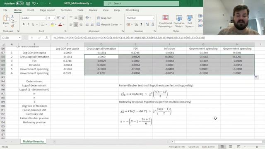This screenshot has height=149, width=265.
Task: Open Font settings dialog launcher
Action: tap(65, 31)
